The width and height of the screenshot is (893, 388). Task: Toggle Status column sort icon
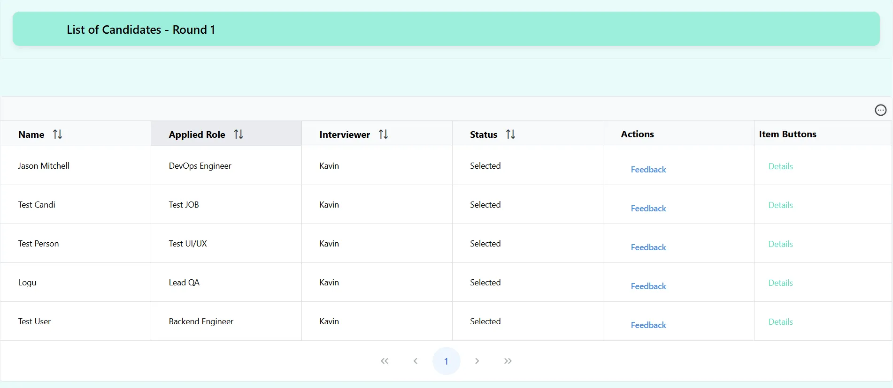(x=510, y=134)
